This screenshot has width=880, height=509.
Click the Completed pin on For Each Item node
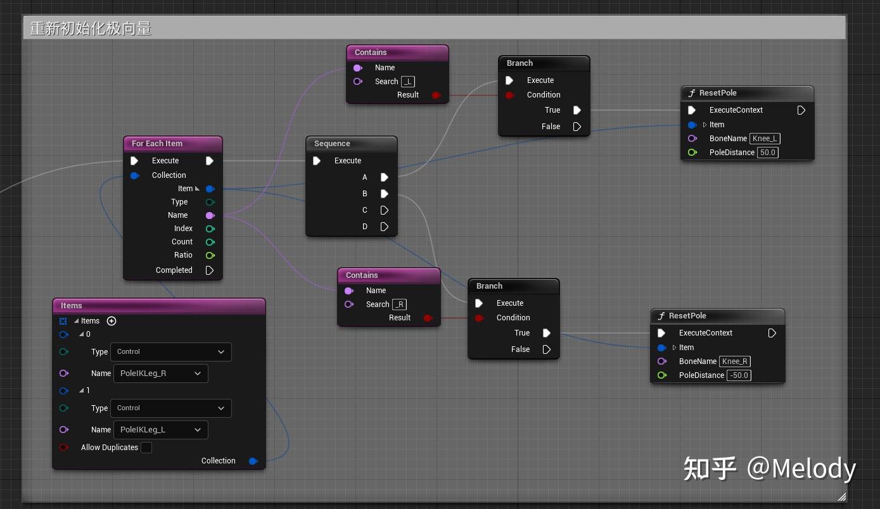[210, 270]
